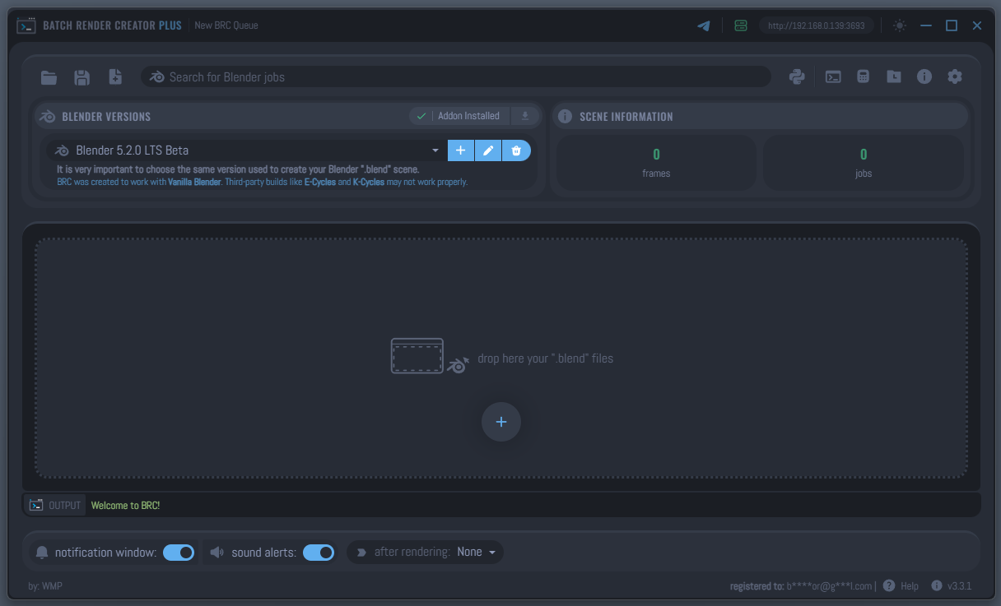Click the after rendering arrow icon
1001x606 pixels.
tap(361, 553)
